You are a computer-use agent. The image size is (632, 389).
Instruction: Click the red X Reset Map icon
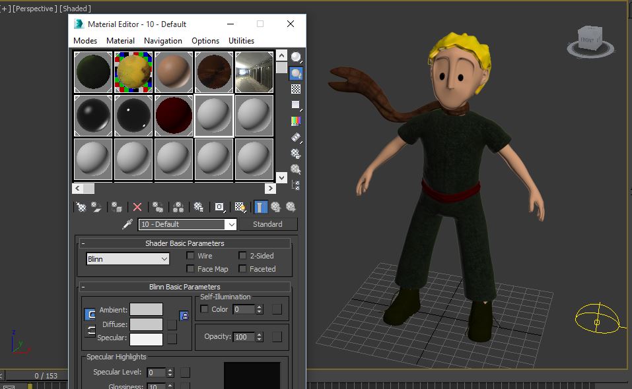pyautogui.click(x=137, y=207)
